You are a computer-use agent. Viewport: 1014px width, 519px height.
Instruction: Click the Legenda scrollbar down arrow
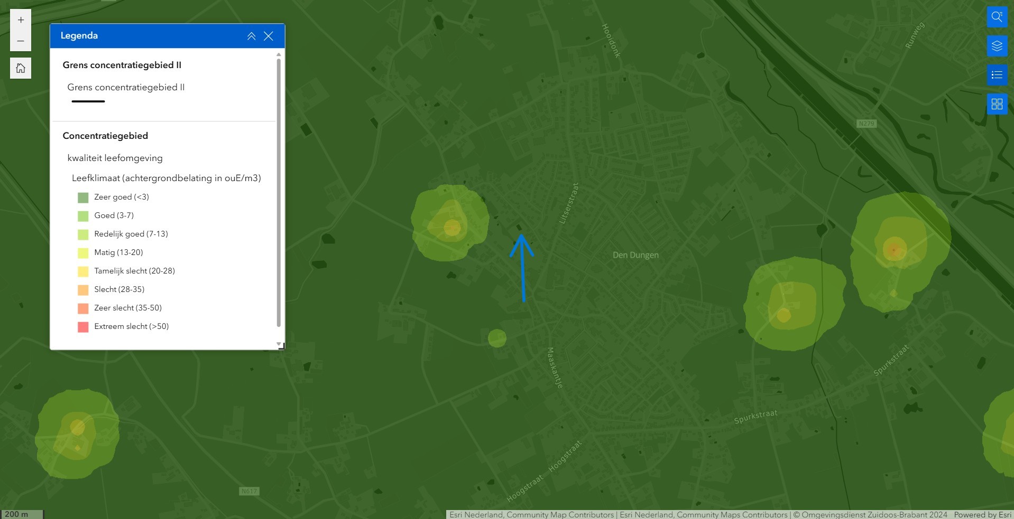[x=279, y=344]
